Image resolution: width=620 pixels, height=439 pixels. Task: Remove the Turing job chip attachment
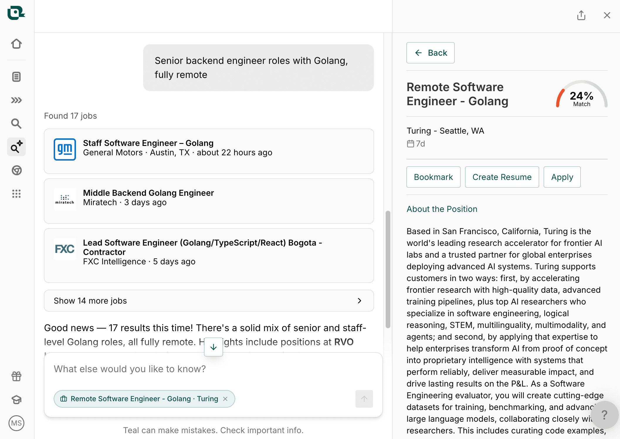(x=225, y=399)
